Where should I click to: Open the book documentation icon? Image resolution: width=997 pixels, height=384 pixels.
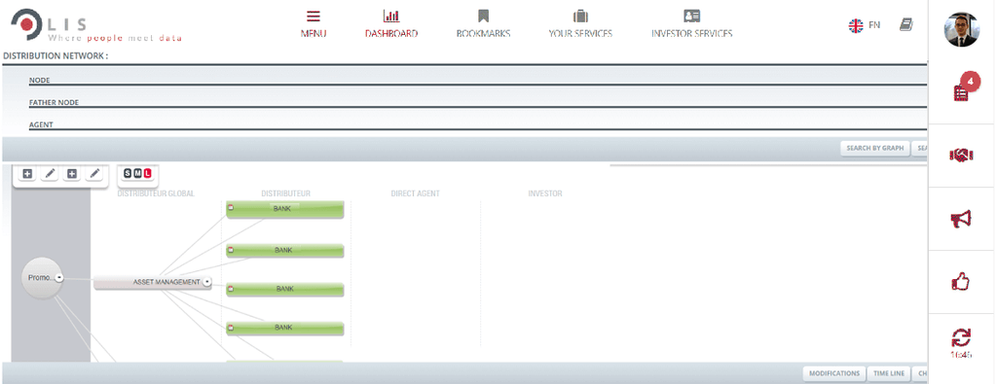pyautogui.click(x=906, y=24)
